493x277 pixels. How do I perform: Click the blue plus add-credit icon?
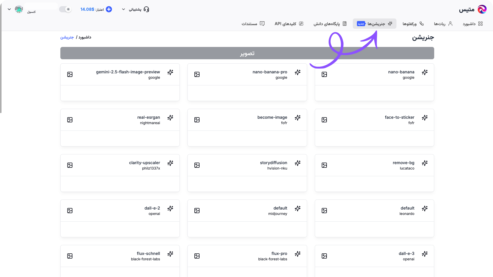109,9
